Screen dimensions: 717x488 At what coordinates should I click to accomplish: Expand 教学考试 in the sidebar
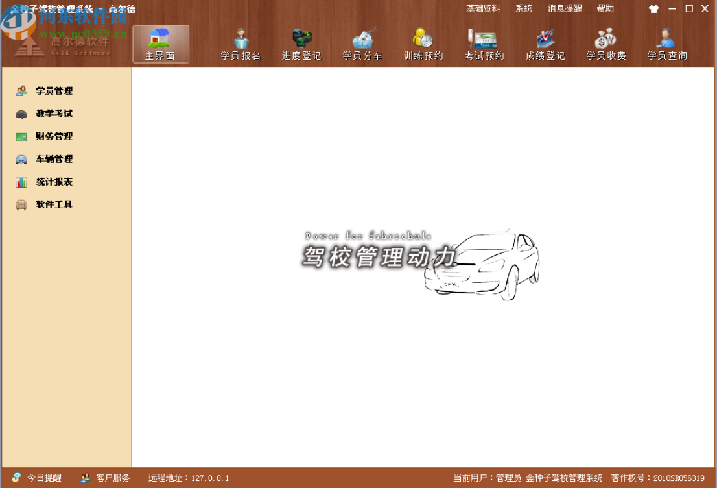pyautogui.click(x=54, y=114)
